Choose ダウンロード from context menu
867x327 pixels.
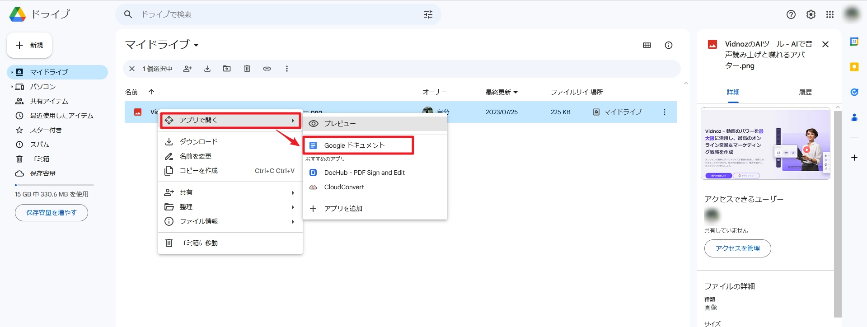[230, 142]
